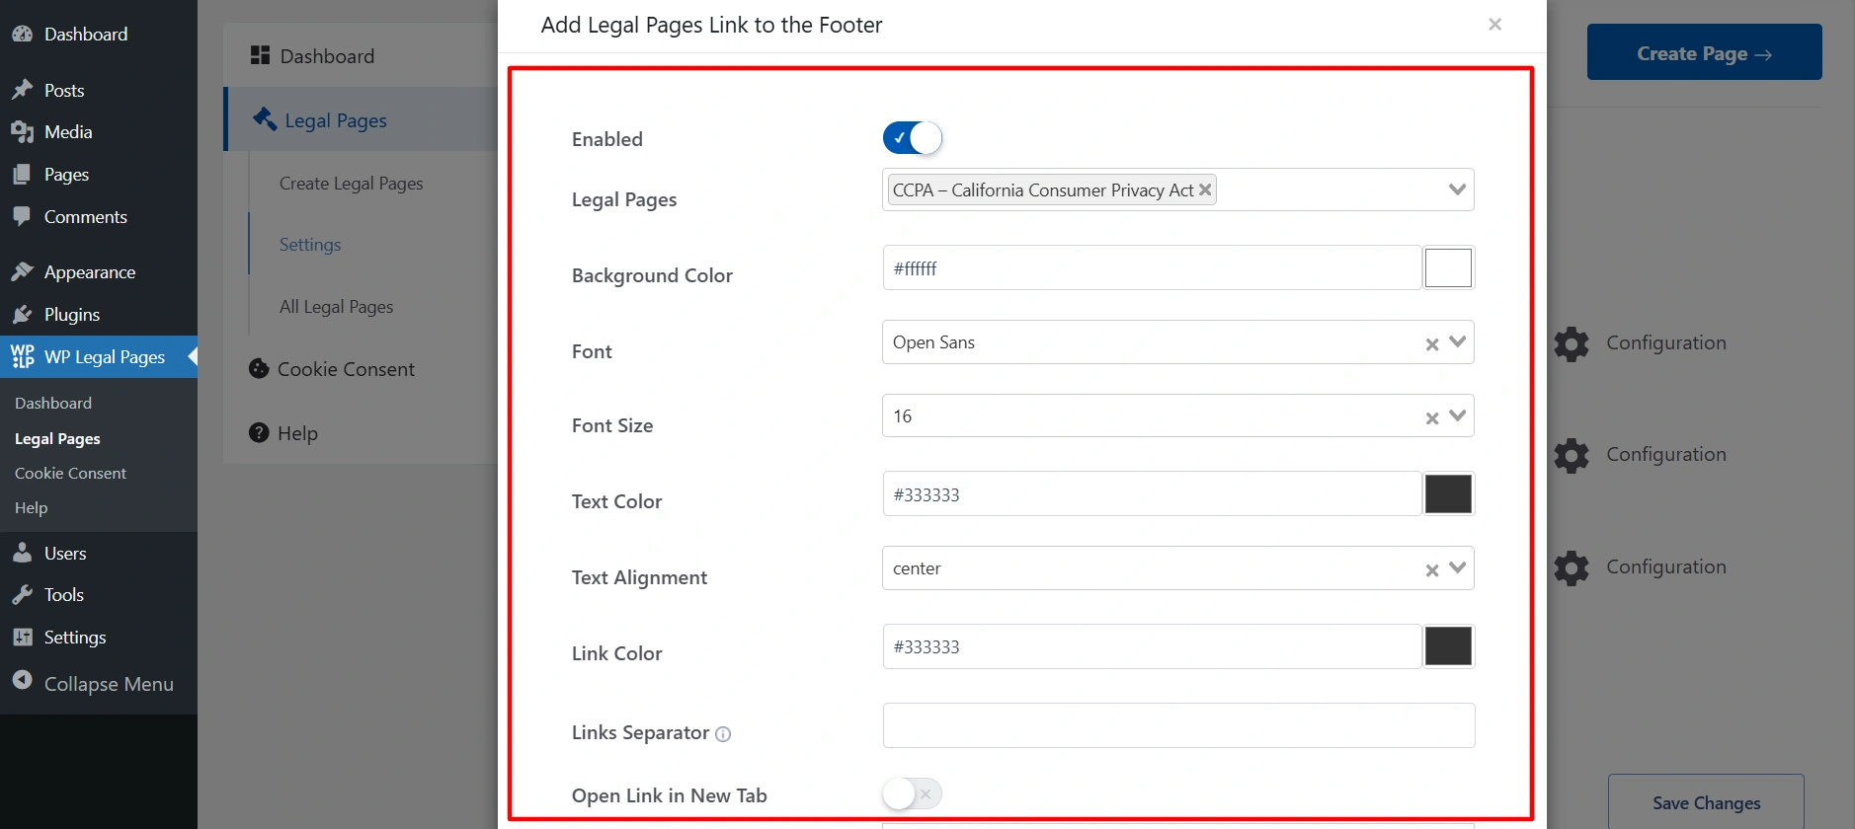Click the Appearance brush icon

pos(22,272)
